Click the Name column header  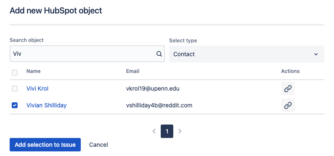(x=33, y=71)
